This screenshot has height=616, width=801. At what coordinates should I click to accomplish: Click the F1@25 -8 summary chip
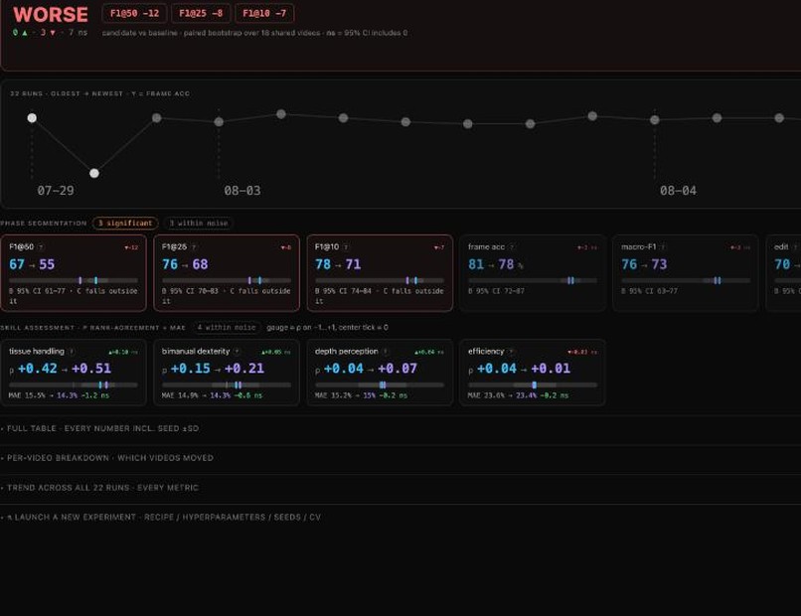point(201,13)
